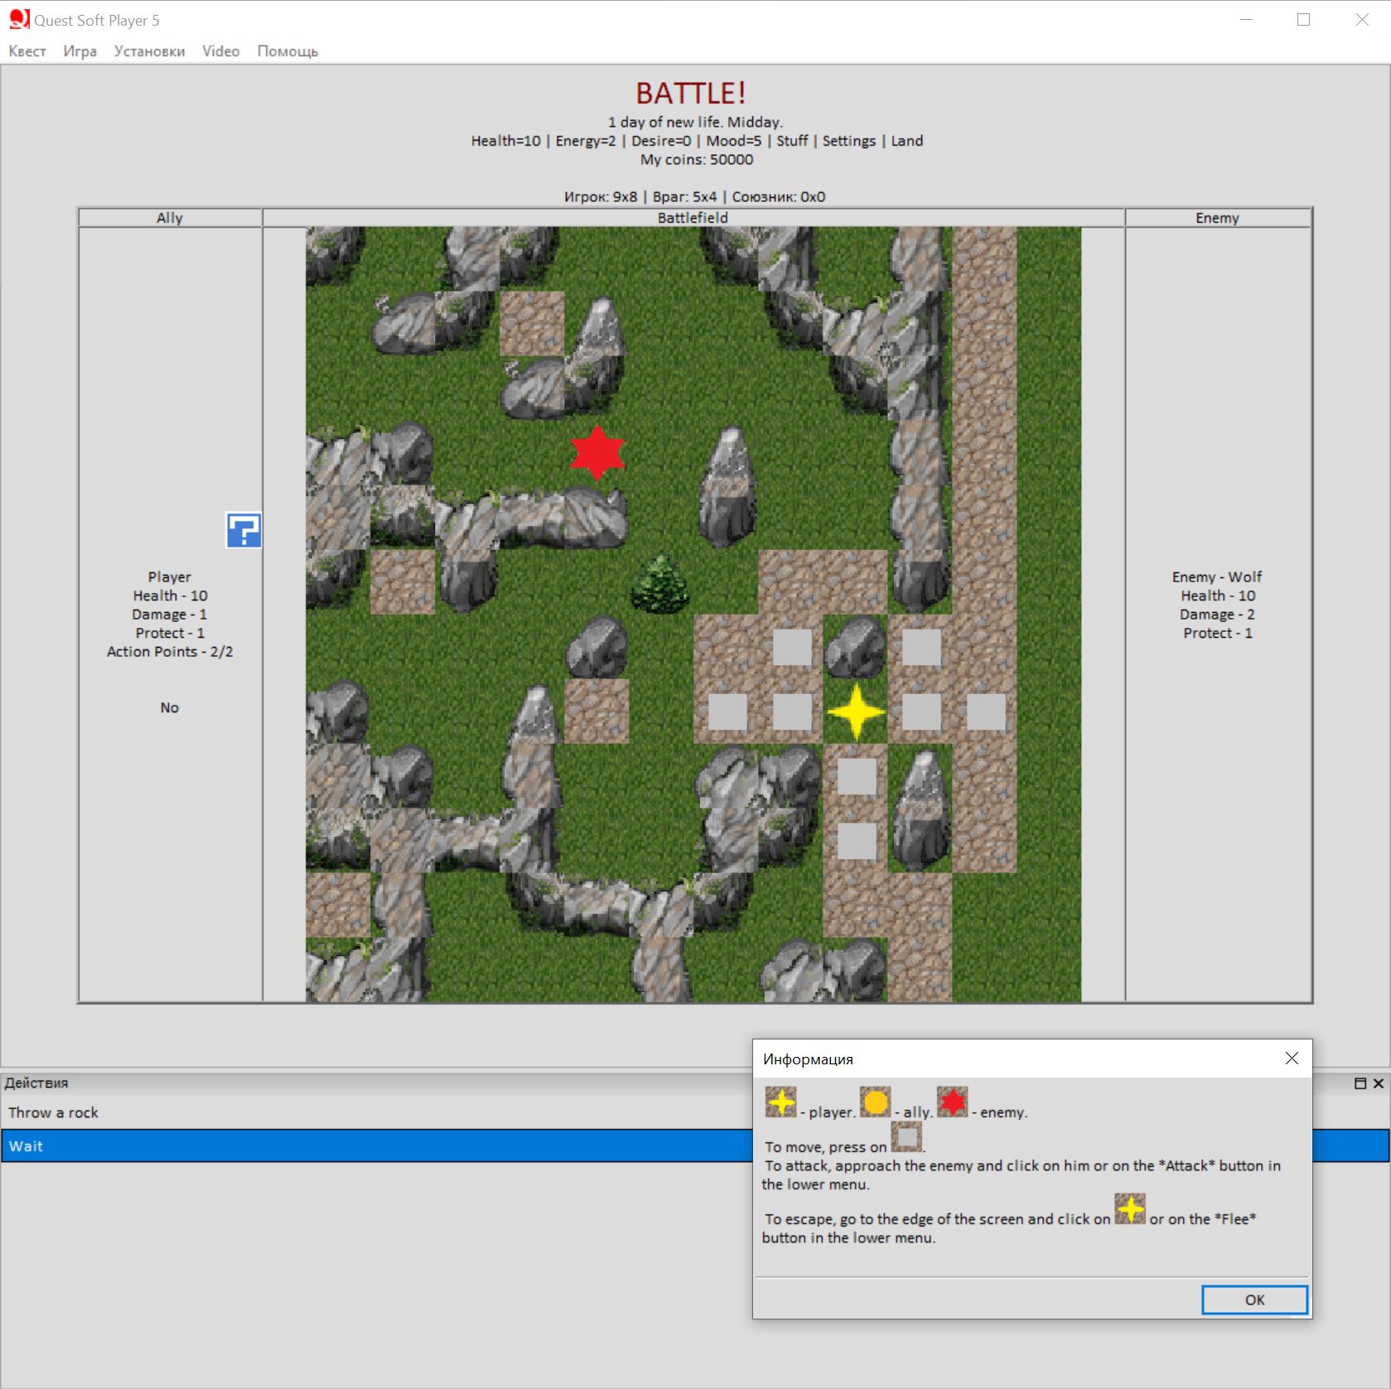Open the Помощь menu
The height and width of the screenshot is (1389, 1391).
tap(287, 51)
